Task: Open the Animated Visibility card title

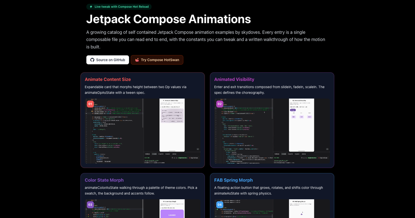Action: (x=234, y=79)
